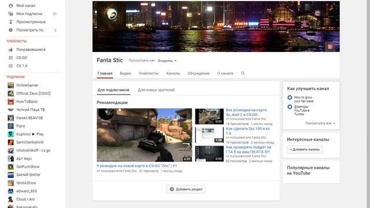Click Чоткий Паца ТВ channel avatar
Screen dimensions: 370x208
click(x=10, y=110)
